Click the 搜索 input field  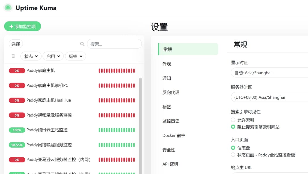click(114, 44)
